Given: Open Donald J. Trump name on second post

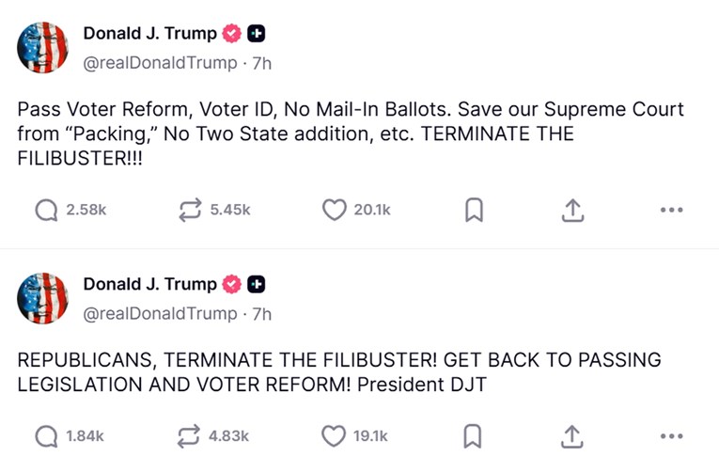Looking at the screenshot, I should point(149,284).
